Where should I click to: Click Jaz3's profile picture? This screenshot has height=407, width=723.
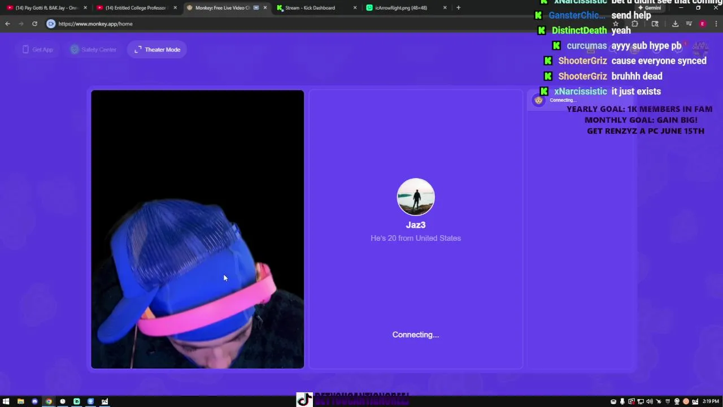416,197
